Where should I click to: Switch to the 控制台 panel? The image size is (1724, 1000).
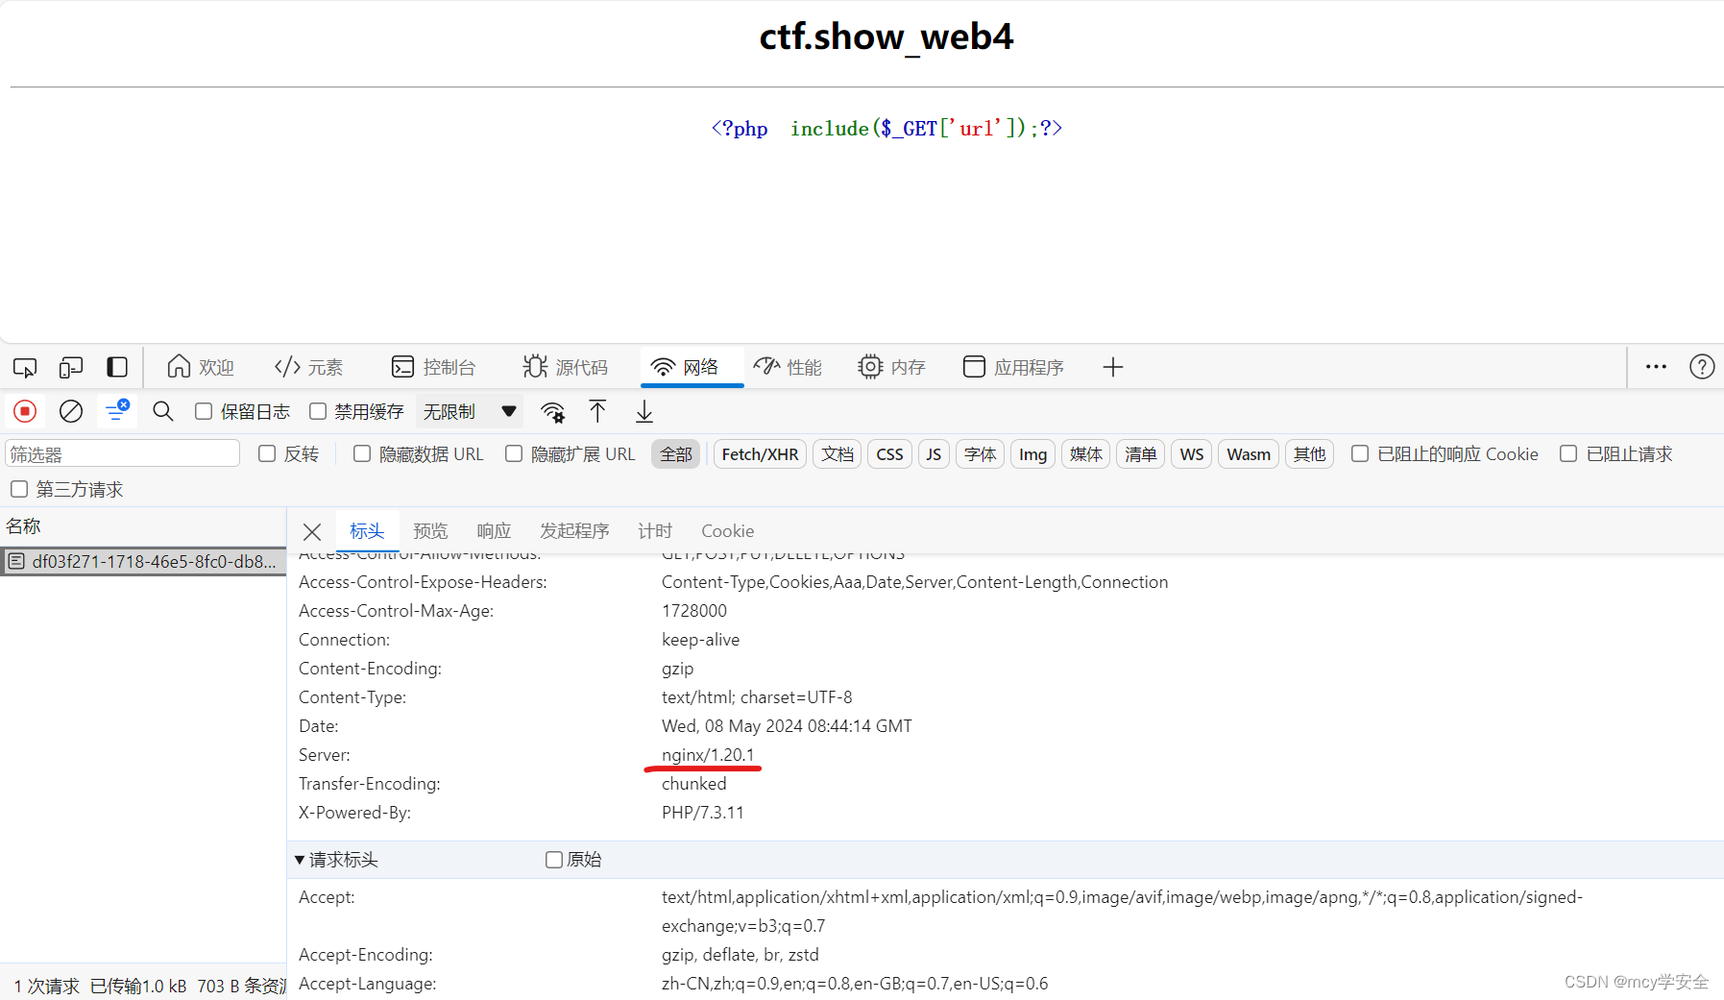click(x=435, y=367)
